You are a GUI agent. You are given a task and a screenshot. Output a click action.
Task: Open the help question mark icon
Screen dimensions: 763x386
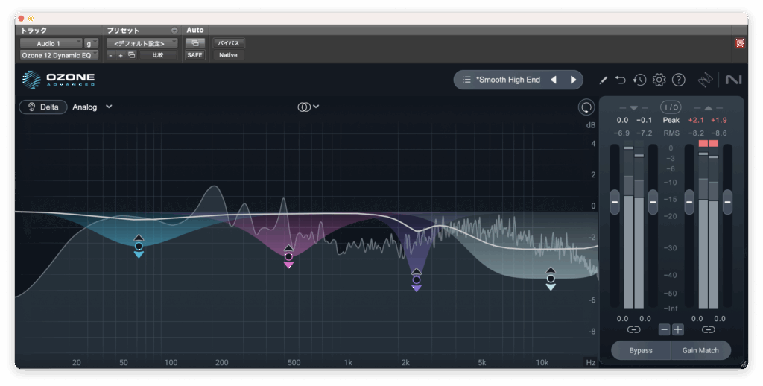point(678,80)
